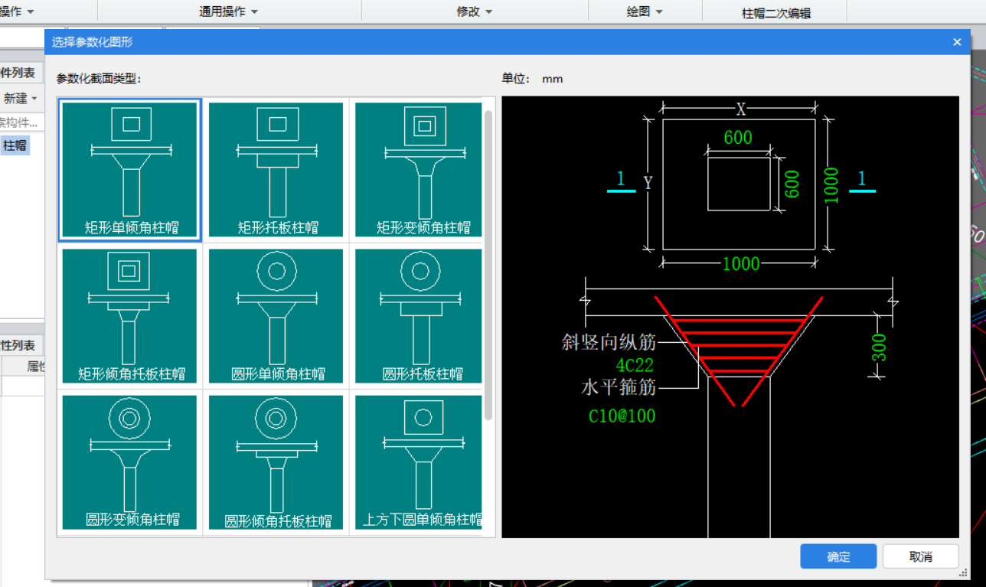Edit the 300 cap height value
Image resolution: width=986 pixels, height=587 pixels.
[880, 347]
